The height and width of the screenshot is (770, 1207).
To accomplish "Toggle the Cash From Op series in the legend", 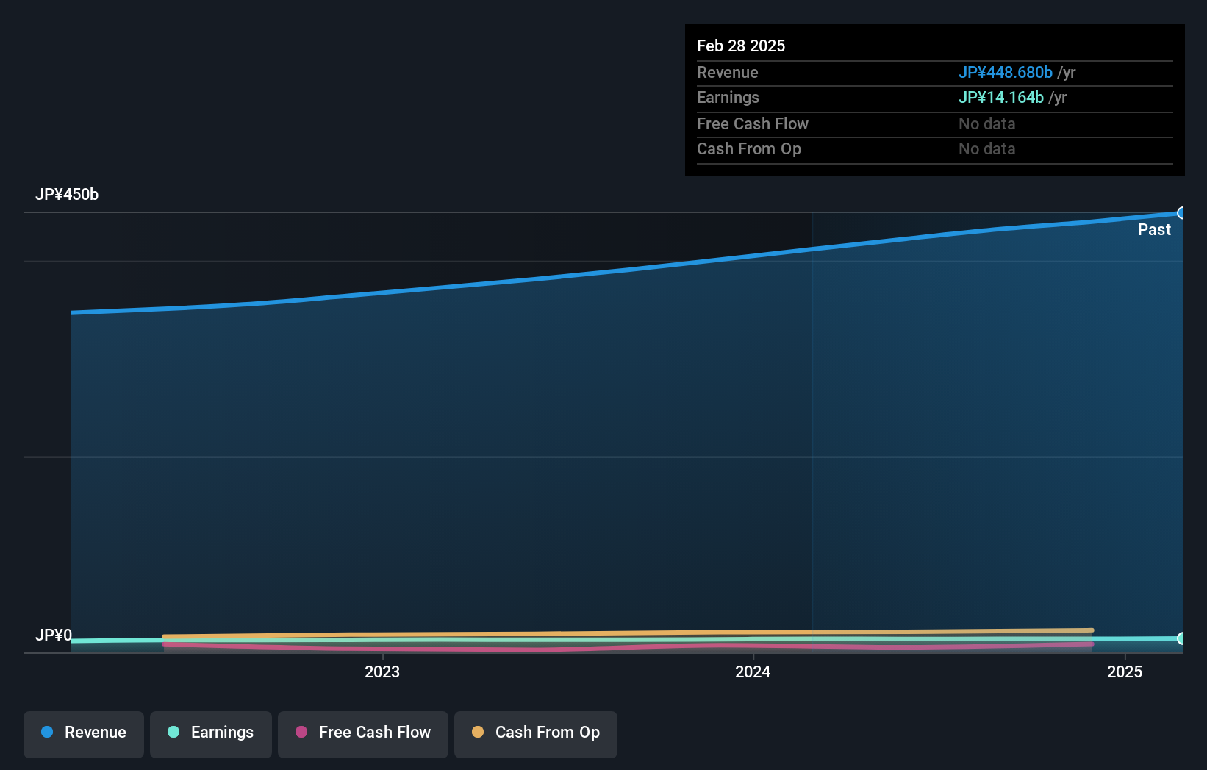I will coord(536,734).
